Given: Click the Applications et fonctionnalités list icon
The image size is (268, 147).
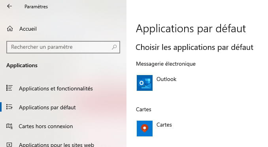Looking at the screenshot, I should click(9, 88).
